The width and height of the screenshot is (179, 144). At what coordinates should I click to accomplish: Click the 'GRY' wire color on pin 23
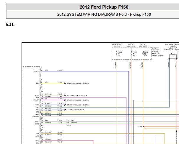point(46,121)
